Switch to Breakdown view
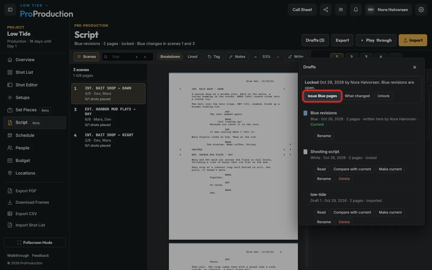This screenshot has width=432, height=270. [170, 57]
